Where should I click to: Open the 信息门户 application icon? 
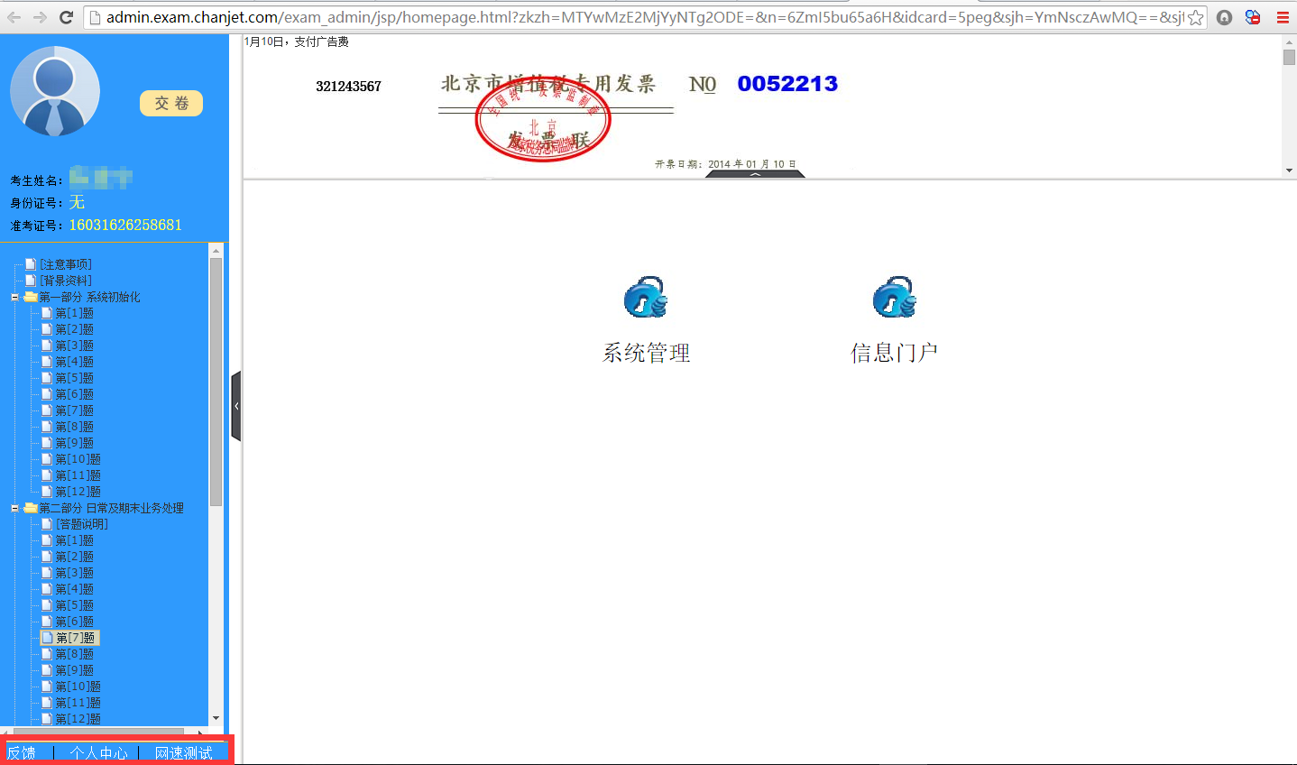click(x=894, y=298)
